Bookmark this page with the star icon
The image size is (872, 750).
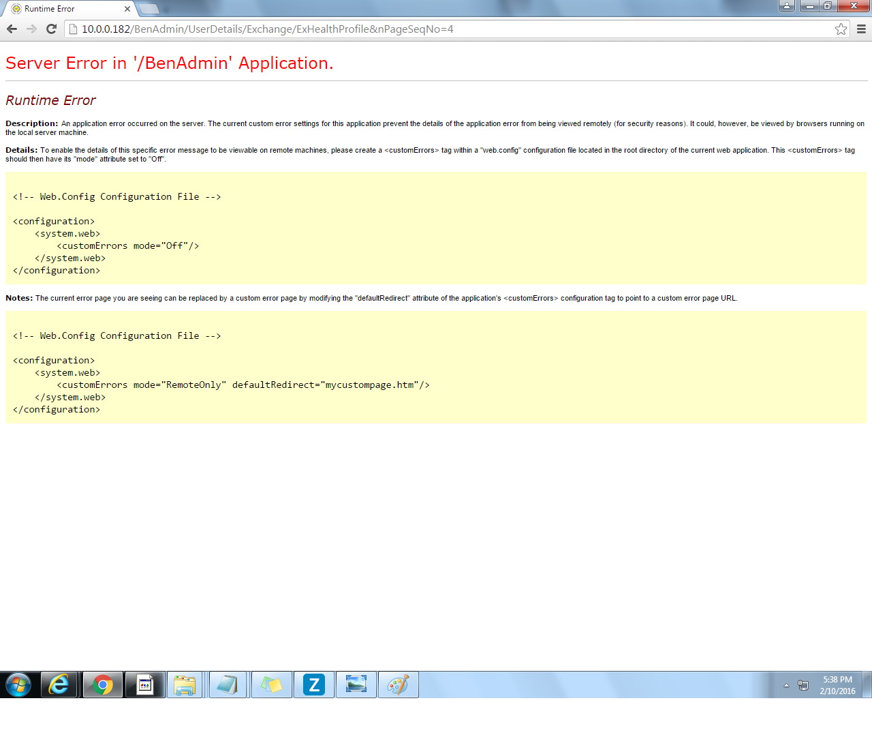(841, 29)
